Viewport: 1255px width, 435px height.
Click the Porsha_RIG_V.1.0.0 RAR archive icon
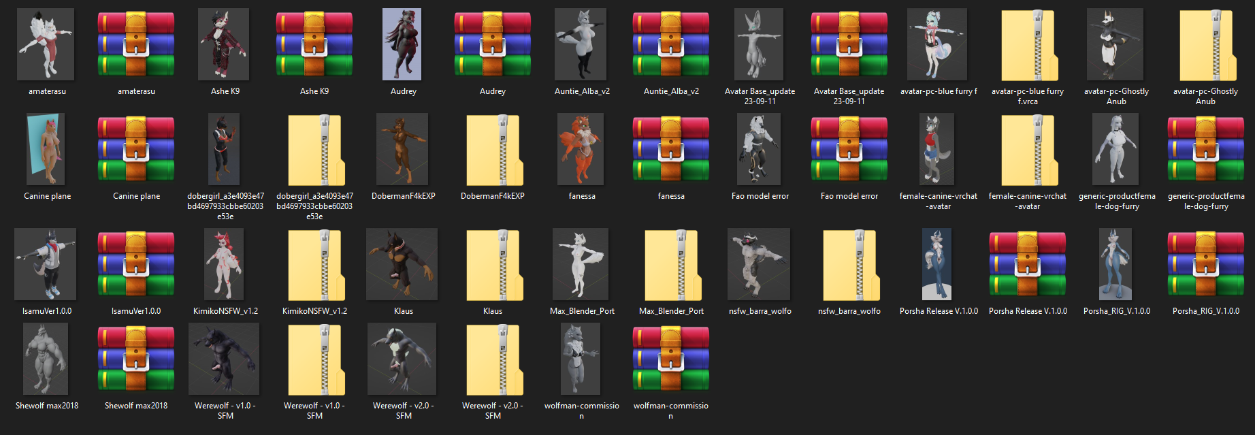coord(1206,264)
